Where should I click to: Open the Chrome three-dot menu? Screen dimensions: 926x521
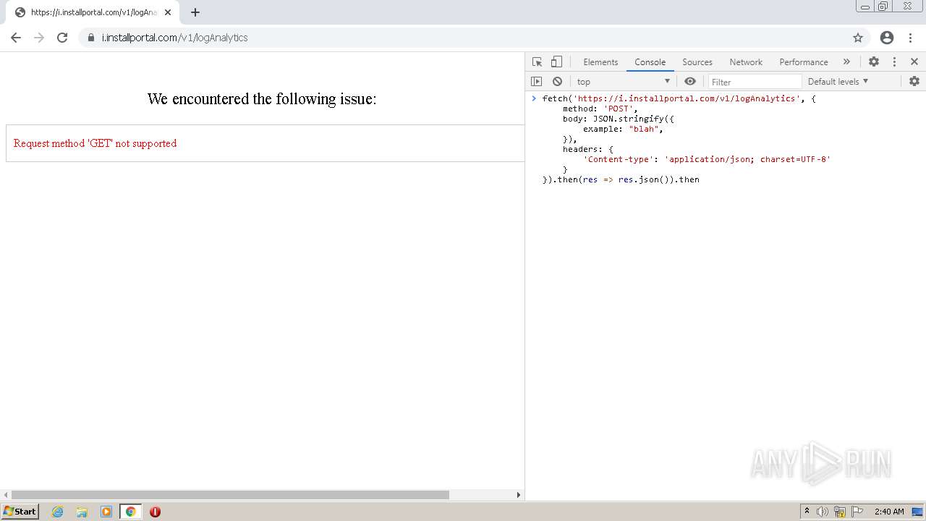(910, 38)
